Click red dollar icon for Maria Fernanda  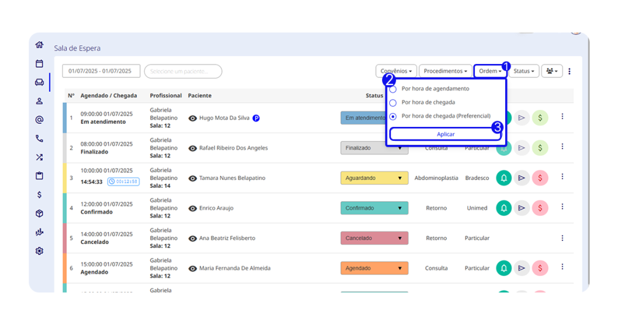click(x=540, y=268)
